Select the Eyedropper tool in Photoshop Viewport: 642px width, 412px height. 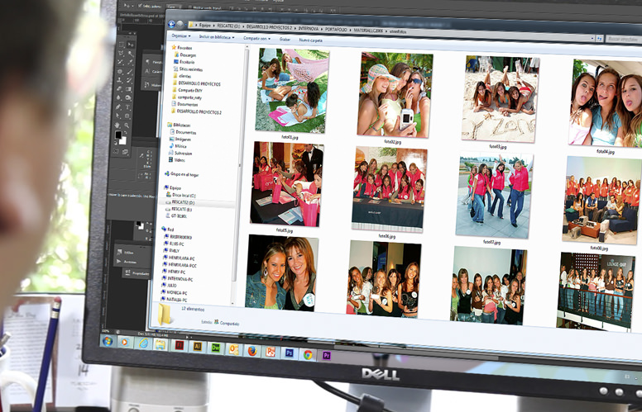[130, 62]
